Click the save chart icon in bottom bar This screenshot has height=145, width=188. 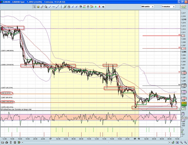tap(15, 143)
